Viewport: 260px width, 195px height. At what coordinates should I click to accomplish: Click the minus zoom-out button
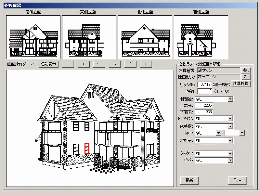[x=68, y=64]
